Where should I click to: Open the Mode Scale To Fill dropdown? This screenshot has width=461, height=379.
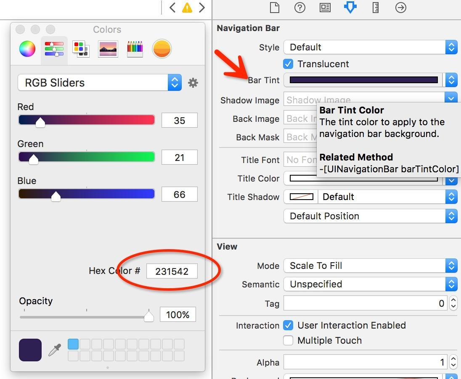point(371,266)
